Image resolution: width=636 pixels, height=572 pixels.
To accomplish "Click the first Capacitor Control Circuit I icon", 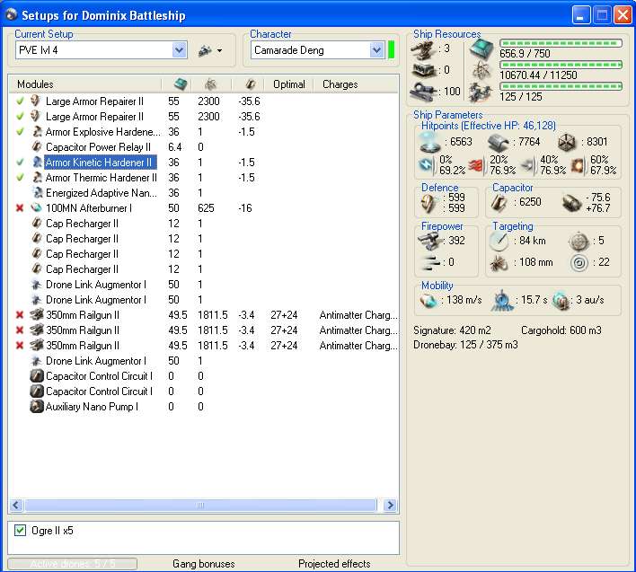I will (37, 375).
